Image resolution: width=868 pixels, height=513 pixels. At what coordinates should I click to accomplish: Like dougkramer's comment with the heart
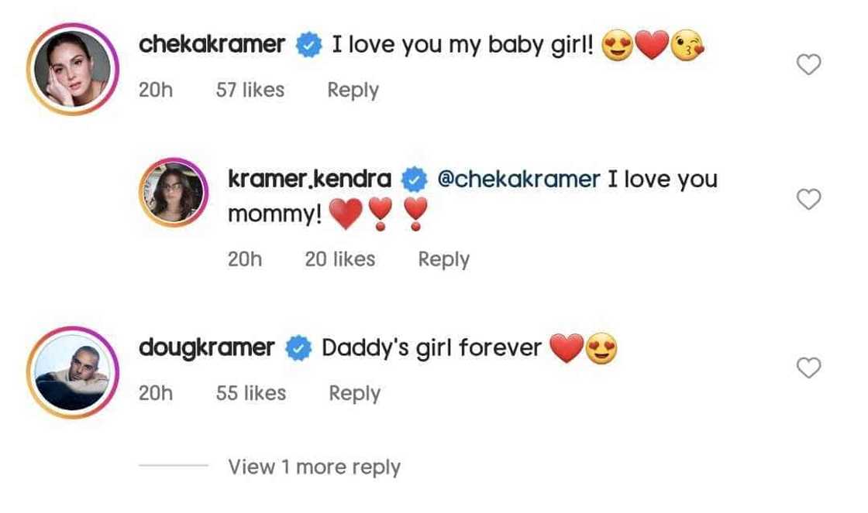point(808,369)
